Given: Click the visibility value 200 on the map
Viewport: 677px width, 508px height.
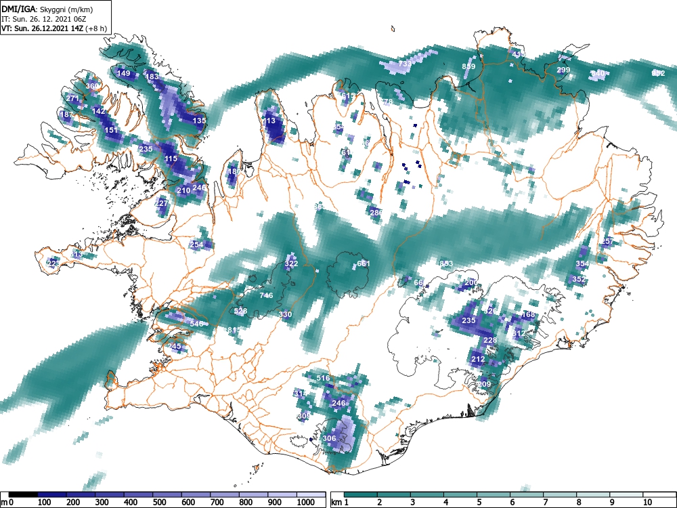Looking at the screenshot, I should pos(471,282).
